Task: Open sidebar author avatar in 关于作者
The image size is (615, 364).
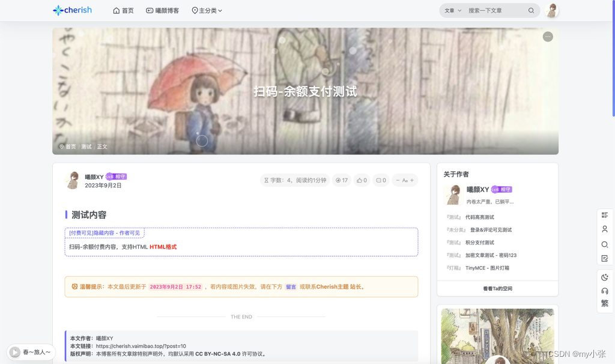Action: pos(453,195)
